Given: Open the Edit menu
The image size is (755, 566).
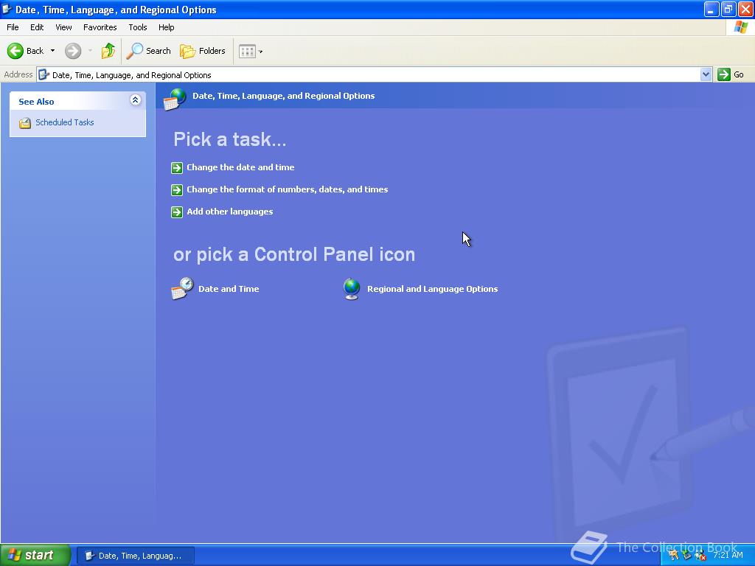Looking at the screenshot, I should tap(37, 27).
